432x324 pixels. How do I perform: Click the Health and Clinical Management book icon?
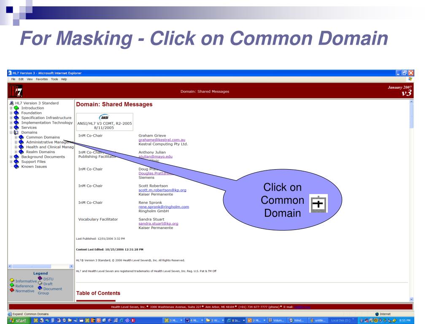tap(21, 147)
